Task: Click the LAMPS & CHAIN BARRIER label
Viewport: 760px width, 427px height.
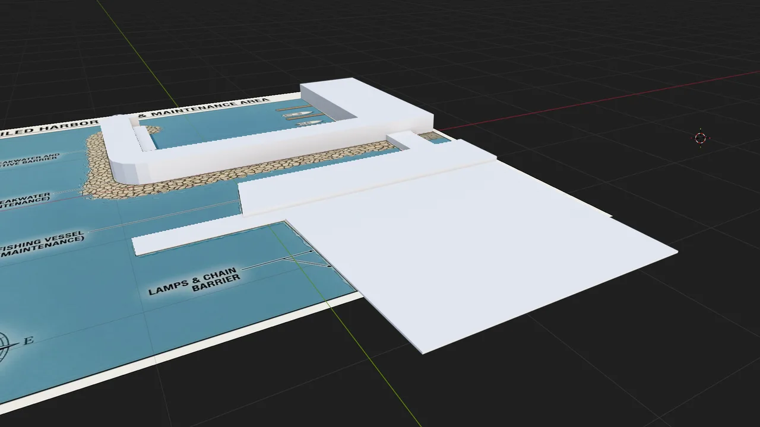Action: point(195,281)
